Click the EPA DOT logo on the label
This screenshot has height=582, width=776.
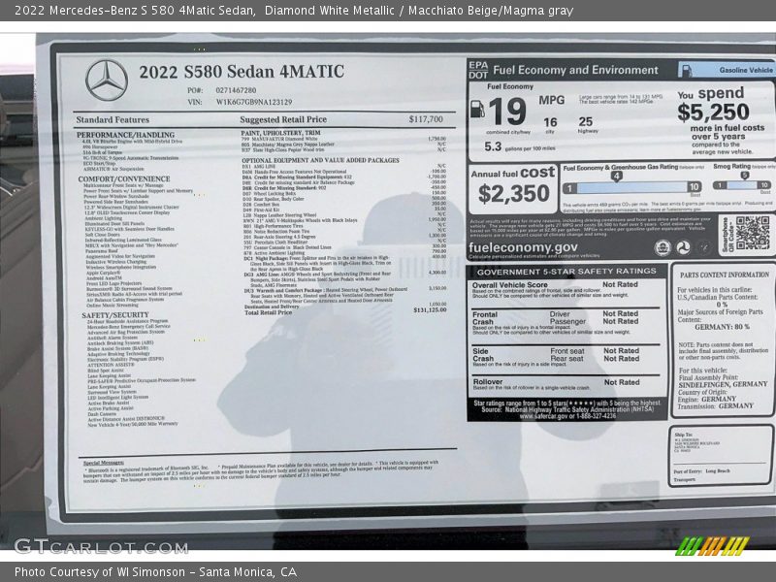tap(479, 70)
